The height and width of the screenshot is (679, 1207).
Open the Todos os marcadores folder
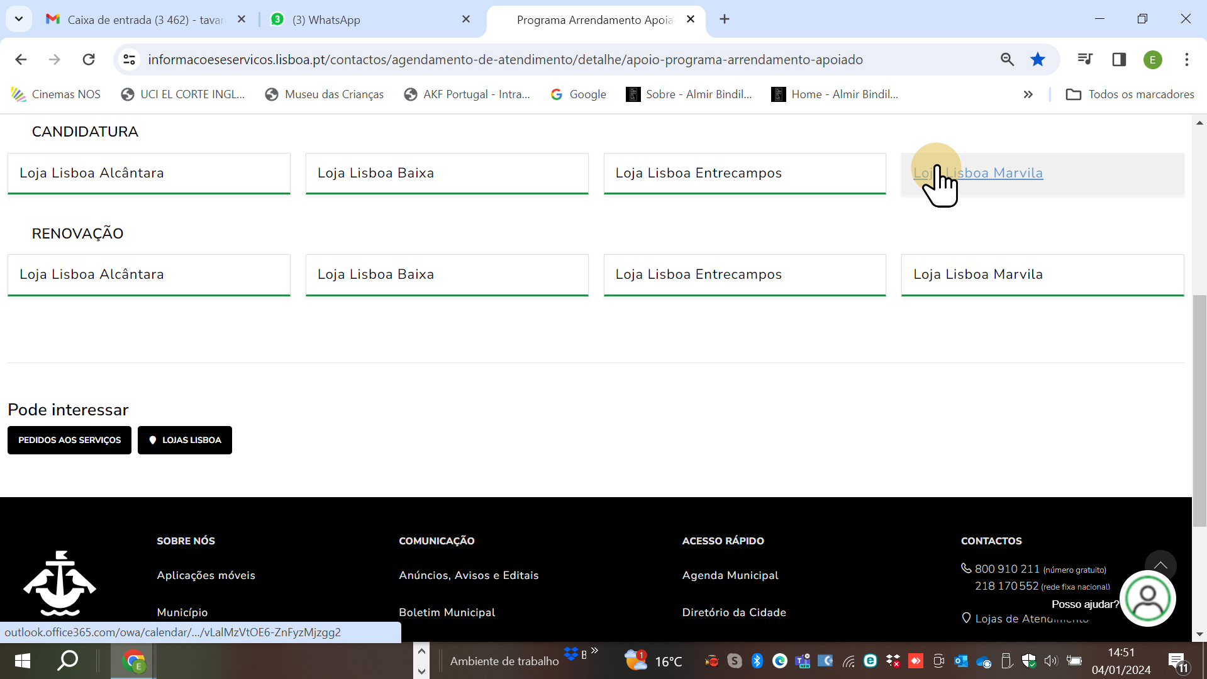pyautogui.click(x=1130, y=94)
